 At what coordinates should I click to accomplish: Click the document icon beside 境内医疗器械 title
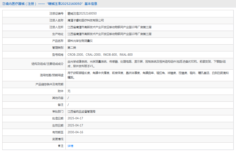click(4, 4)
